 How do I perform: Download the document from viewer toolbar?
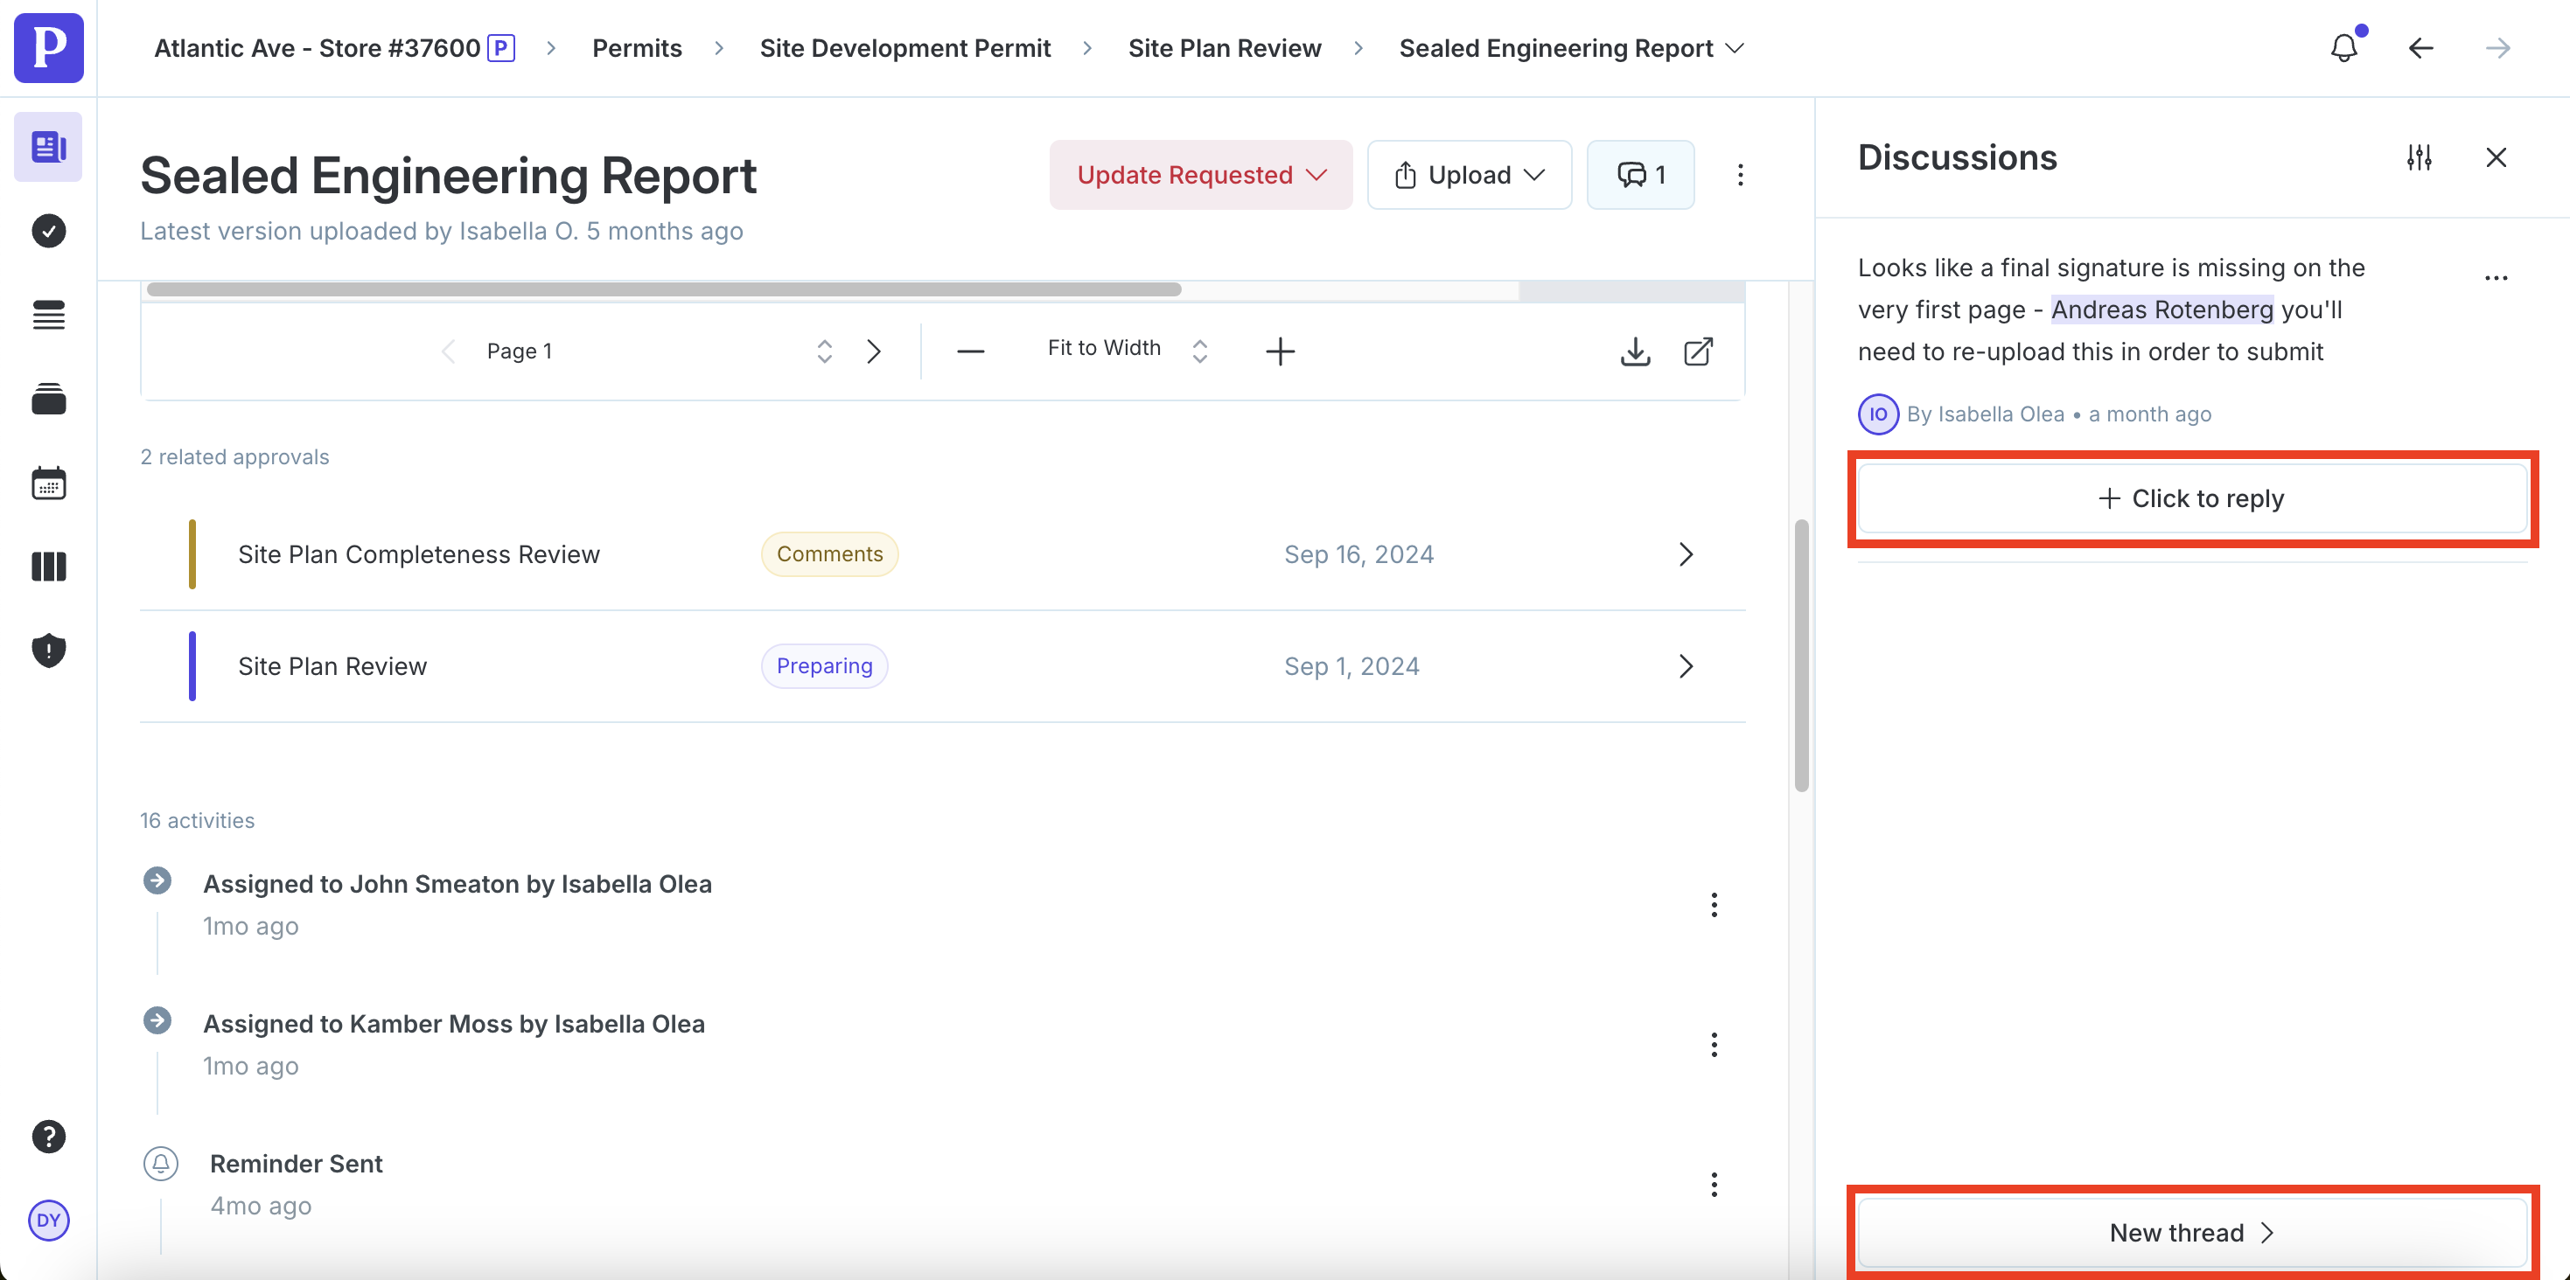coord(1635,351)
